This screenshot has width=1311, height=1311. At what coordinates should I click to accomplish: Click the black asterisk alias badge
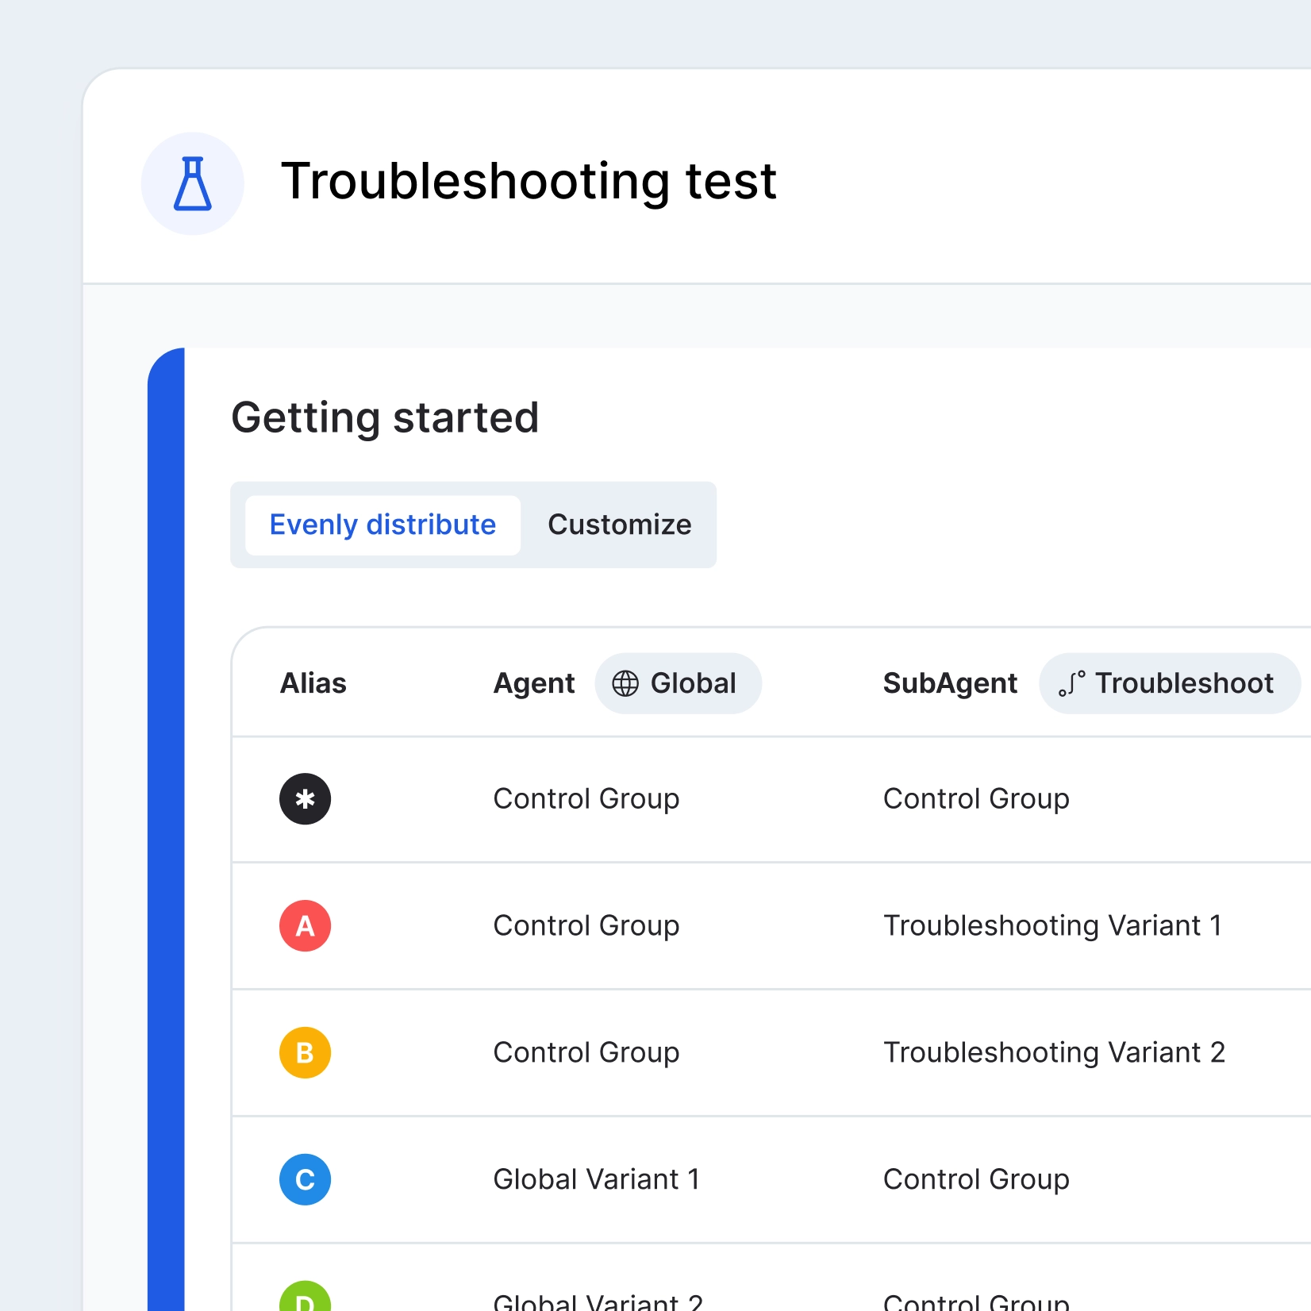pos(305,799)
